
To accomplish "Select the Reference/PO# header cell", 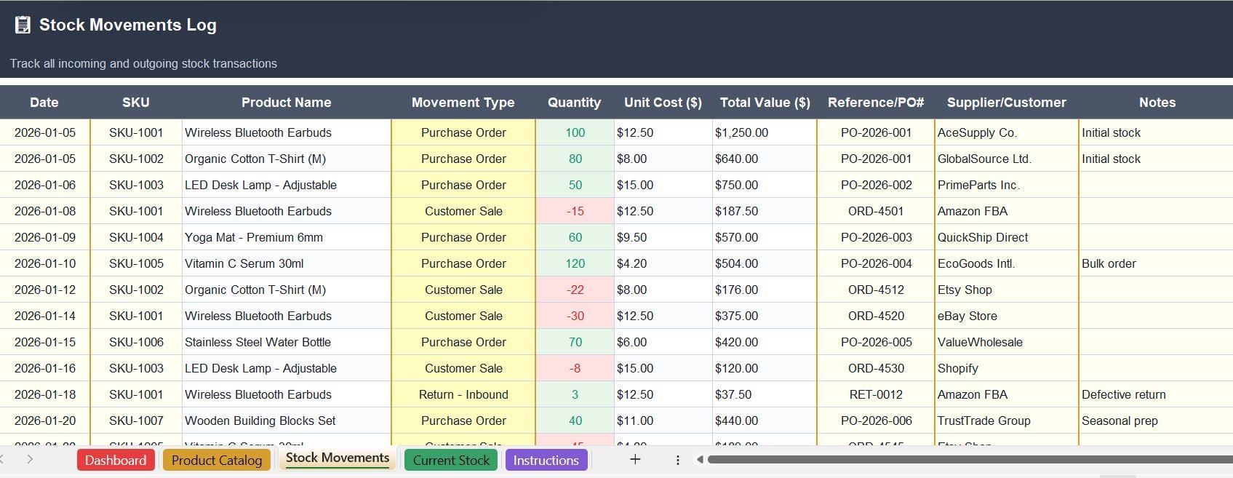I will 876,103.
